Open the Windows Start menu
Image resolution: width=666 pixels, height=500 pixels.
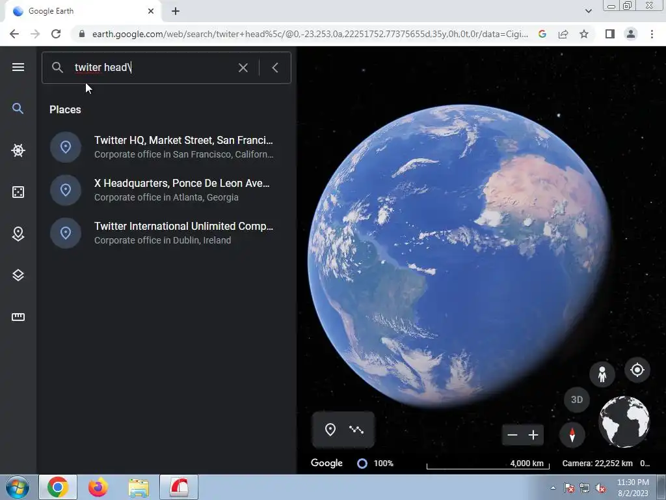coord(17,487)
